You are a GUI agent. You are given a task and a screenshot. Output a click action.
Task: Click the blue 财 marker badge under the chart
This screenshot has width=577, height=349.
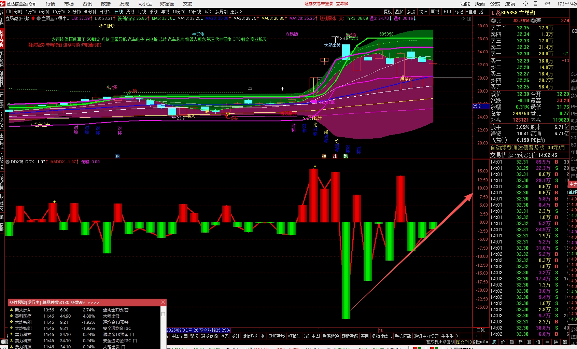(x=117, y=156)
